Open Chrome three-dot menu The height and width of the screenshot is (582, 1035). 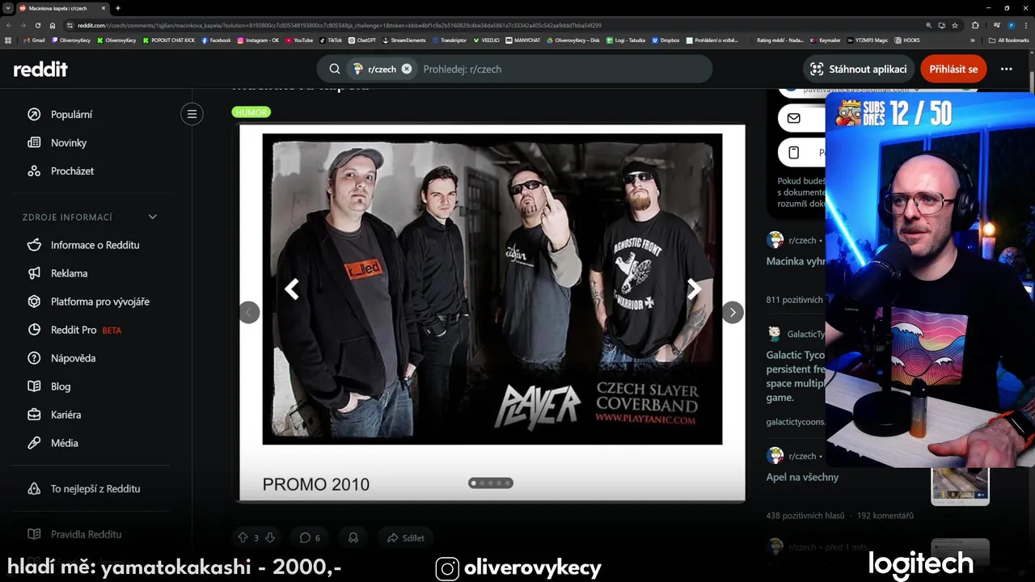pyautogui.click(x=1025, y=25)
